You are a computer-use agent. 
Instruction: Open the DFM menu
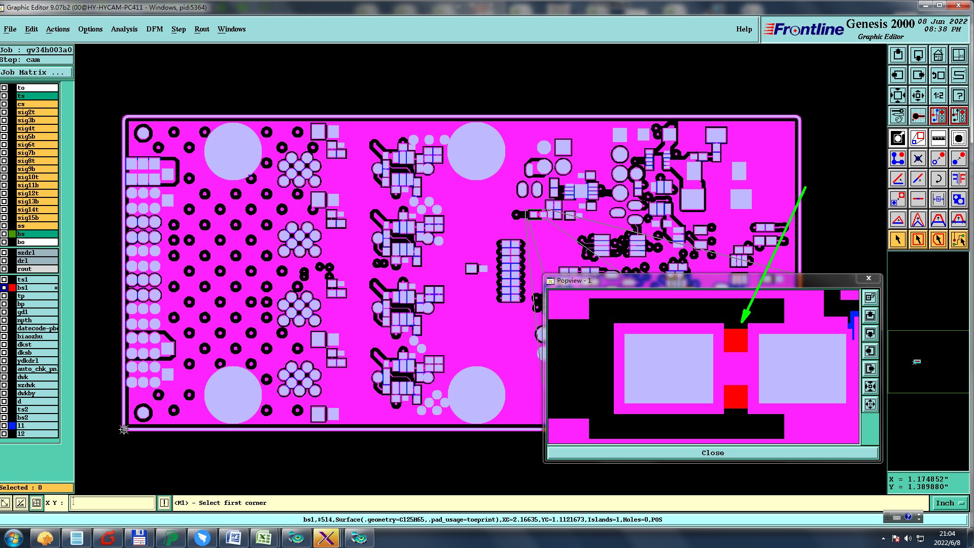pyautogui.click(x=154, y=29)
